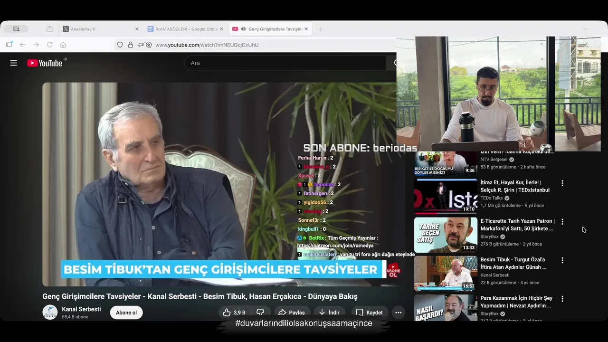608x342 pixels.
Task: Download the video with İndir button
Action: [329, 313]
